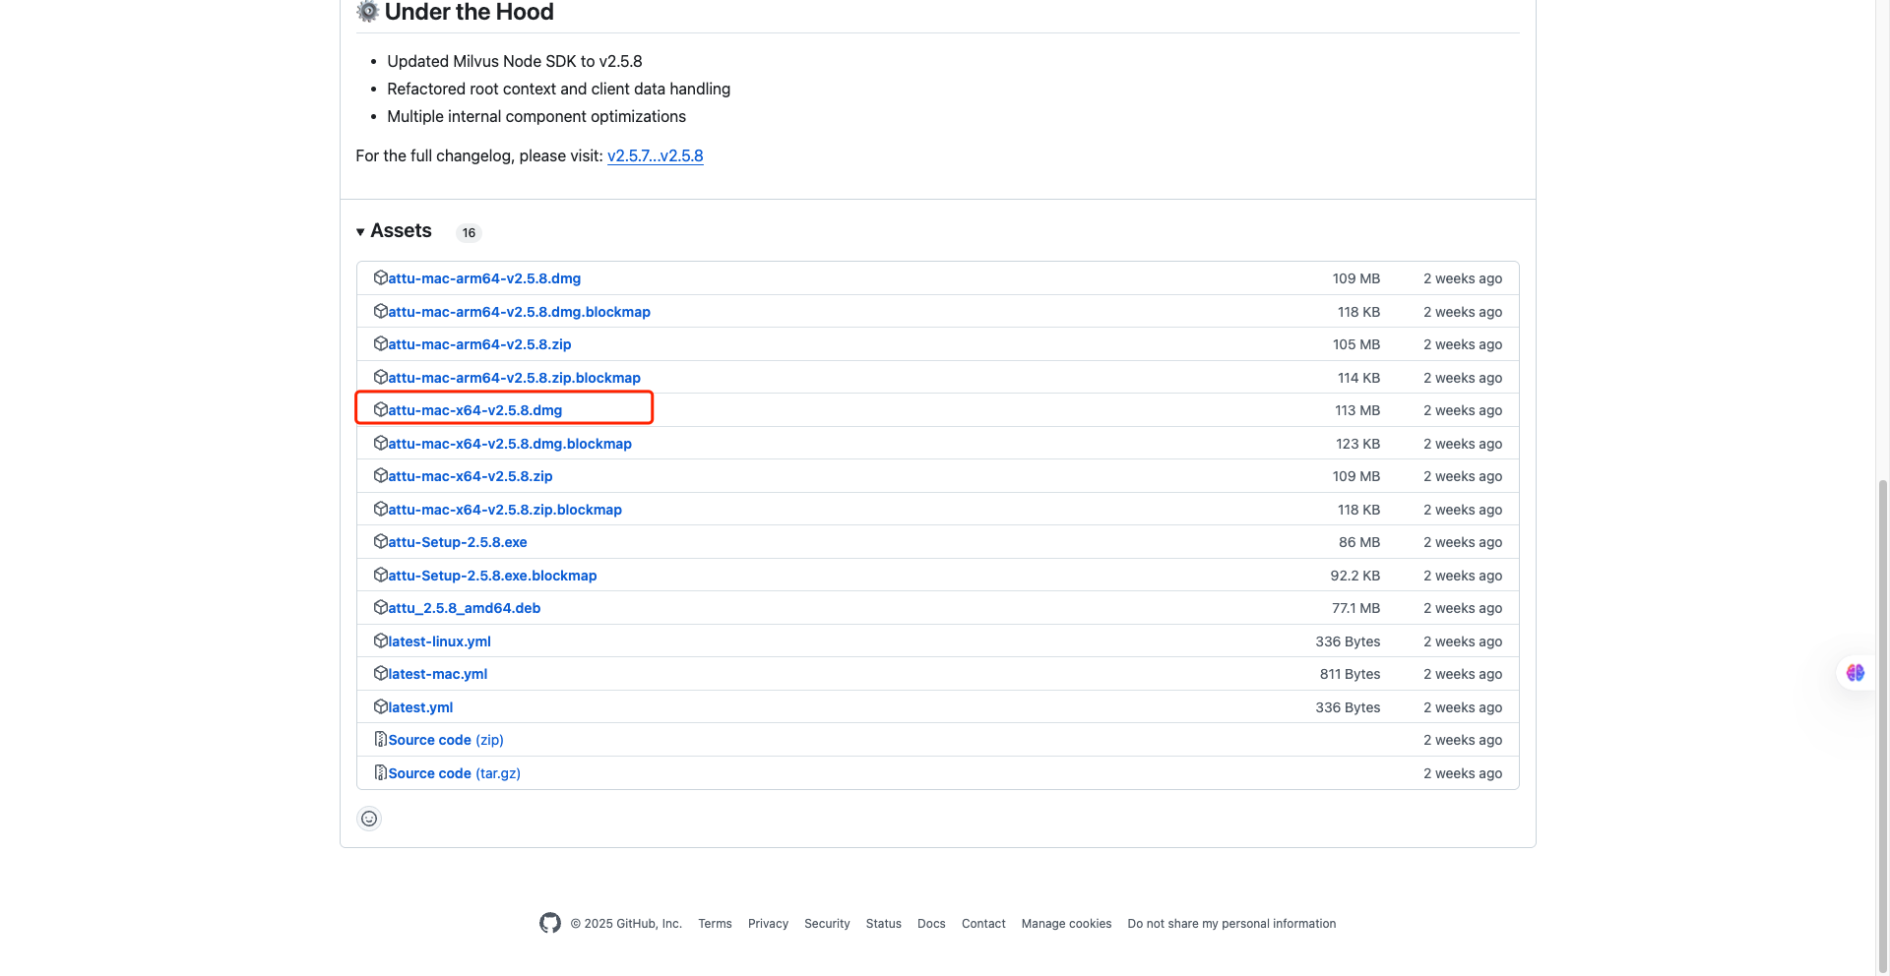
Task: Click the 811 Bytes size text
Action: pyautogui.click(x=1350, y=674)
